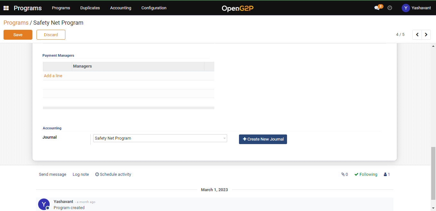The image size is (436, 211).
Task: Open the Accounting menu
Action: click(x=120, y=8)
